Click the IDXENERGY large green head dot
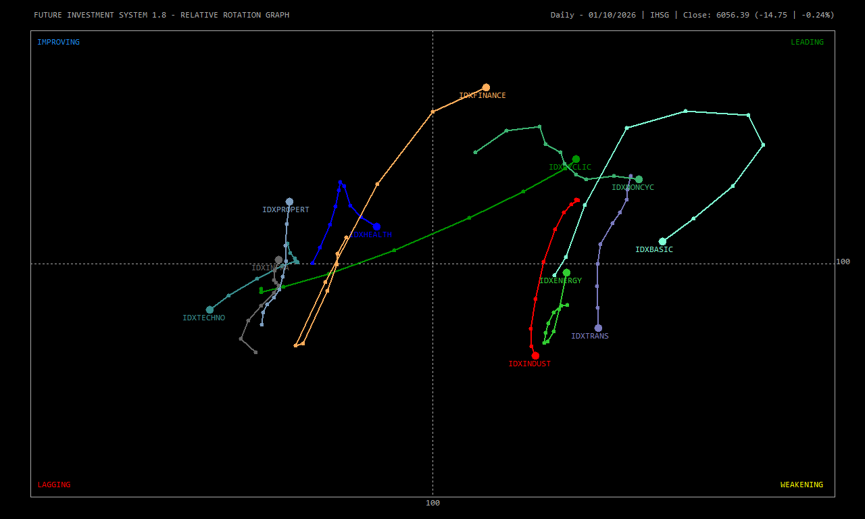This screenshot has height=519, width=865. (566, 273)
